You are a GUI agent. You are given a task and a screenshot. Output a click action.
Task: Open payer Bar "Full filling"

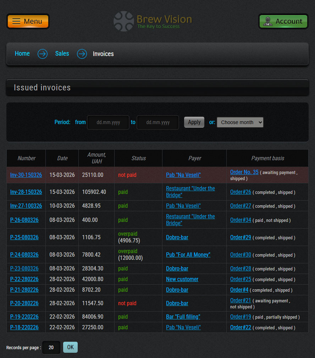coord(183,317)
